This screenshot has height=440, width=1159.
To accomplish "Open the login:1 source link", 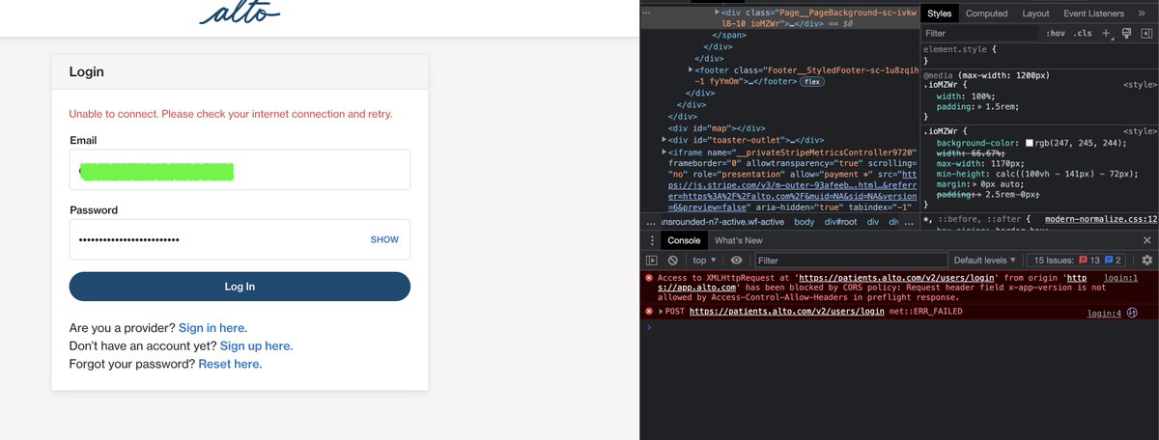I will point(1121,277).
